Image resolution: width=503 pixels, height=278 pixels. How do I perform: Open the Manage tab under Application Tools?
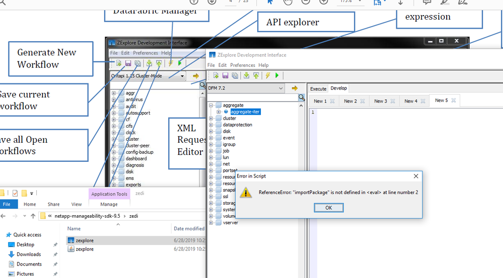(x=109, y=204)
